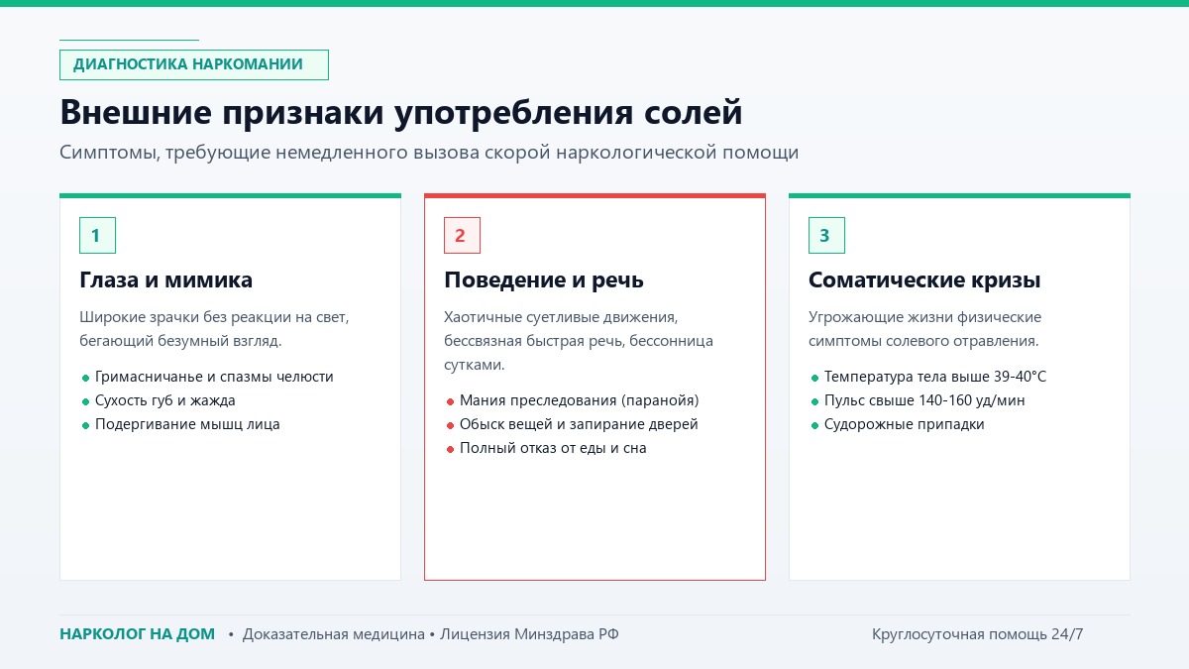Click footer text Доказательная медицина • Лицензия Минздрава РФ
This screenshot has height=669, width=1189.
pos(430,634)
